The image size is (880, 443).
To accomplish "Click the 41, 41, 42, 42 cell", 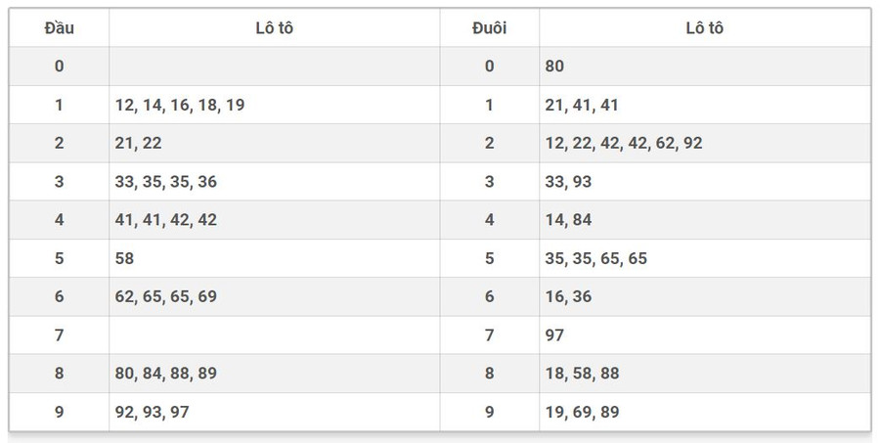I will tap(165, 220).
